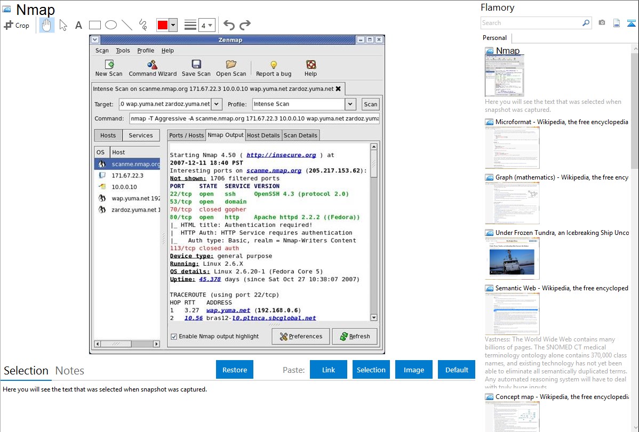This screenshot has width=639, height=432.
Task: Open the Personal tab
Action: coord(494,38)
